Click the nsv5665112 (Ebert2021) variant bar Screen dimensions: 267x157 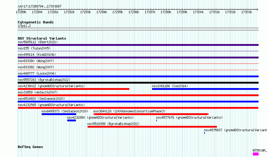138,45
